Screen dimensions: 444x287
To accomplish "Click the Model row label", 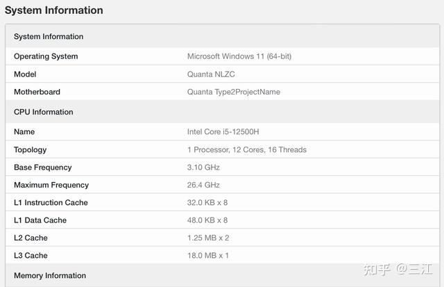I will (25, 74).
